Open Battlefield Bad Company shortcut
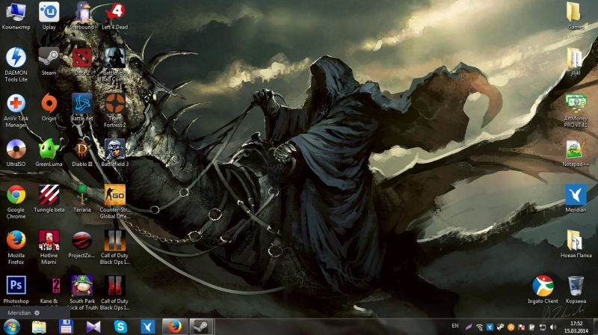Viewport: 598px width, 335px height. [114, 64]
